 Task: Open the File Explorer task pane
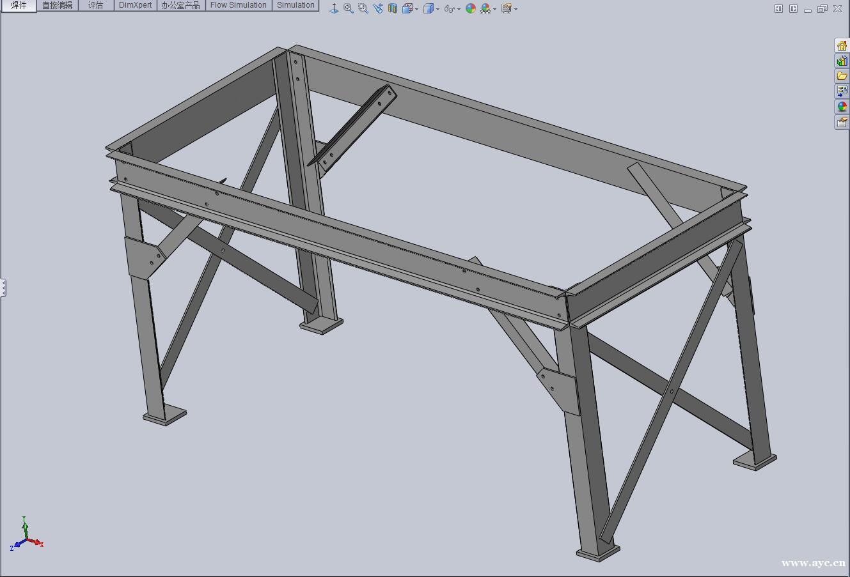click(842, 75)
